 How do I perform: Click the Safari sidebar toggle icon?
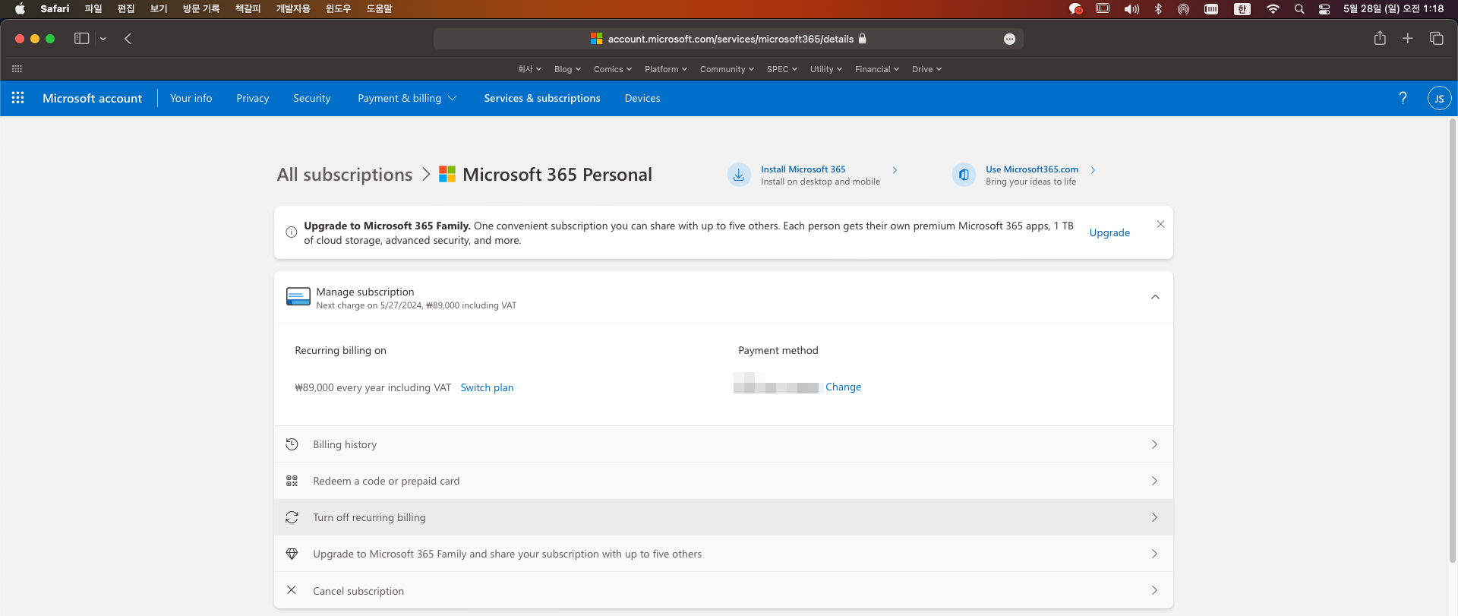(81, 39)
